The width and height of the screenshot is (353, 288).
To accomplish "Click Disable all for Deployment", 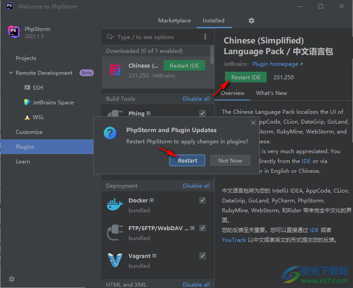I will [x=196, y=185].
